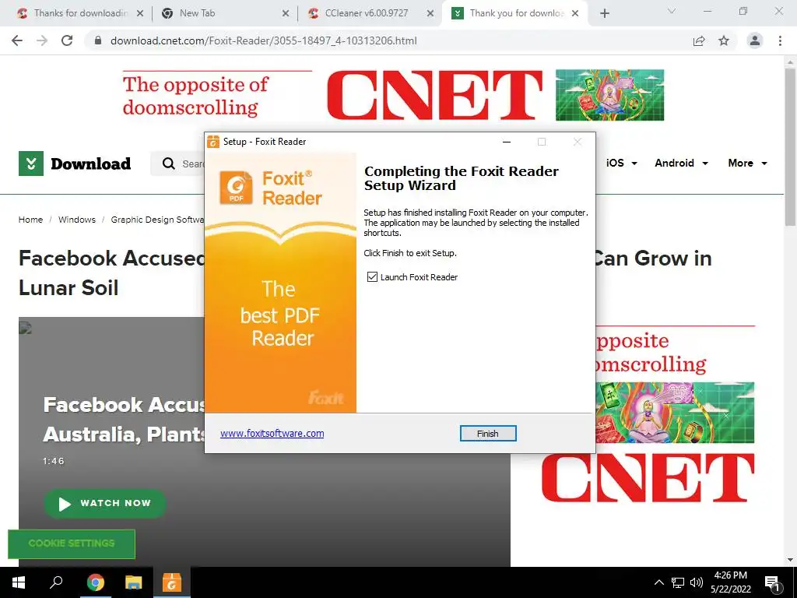Go forward to the next page
This screenshot has height=598, width=797.
42,40
